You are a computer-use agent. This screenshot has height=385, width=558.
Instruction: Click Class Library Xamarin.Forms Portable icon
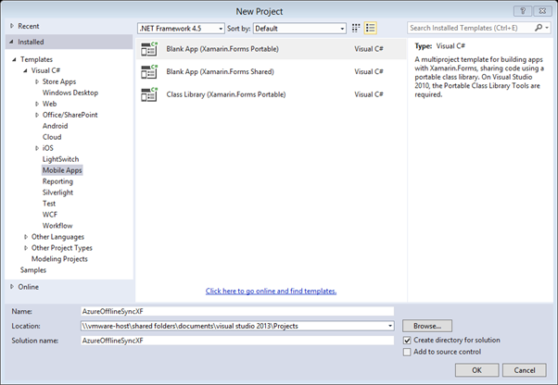tap(148, 94)
